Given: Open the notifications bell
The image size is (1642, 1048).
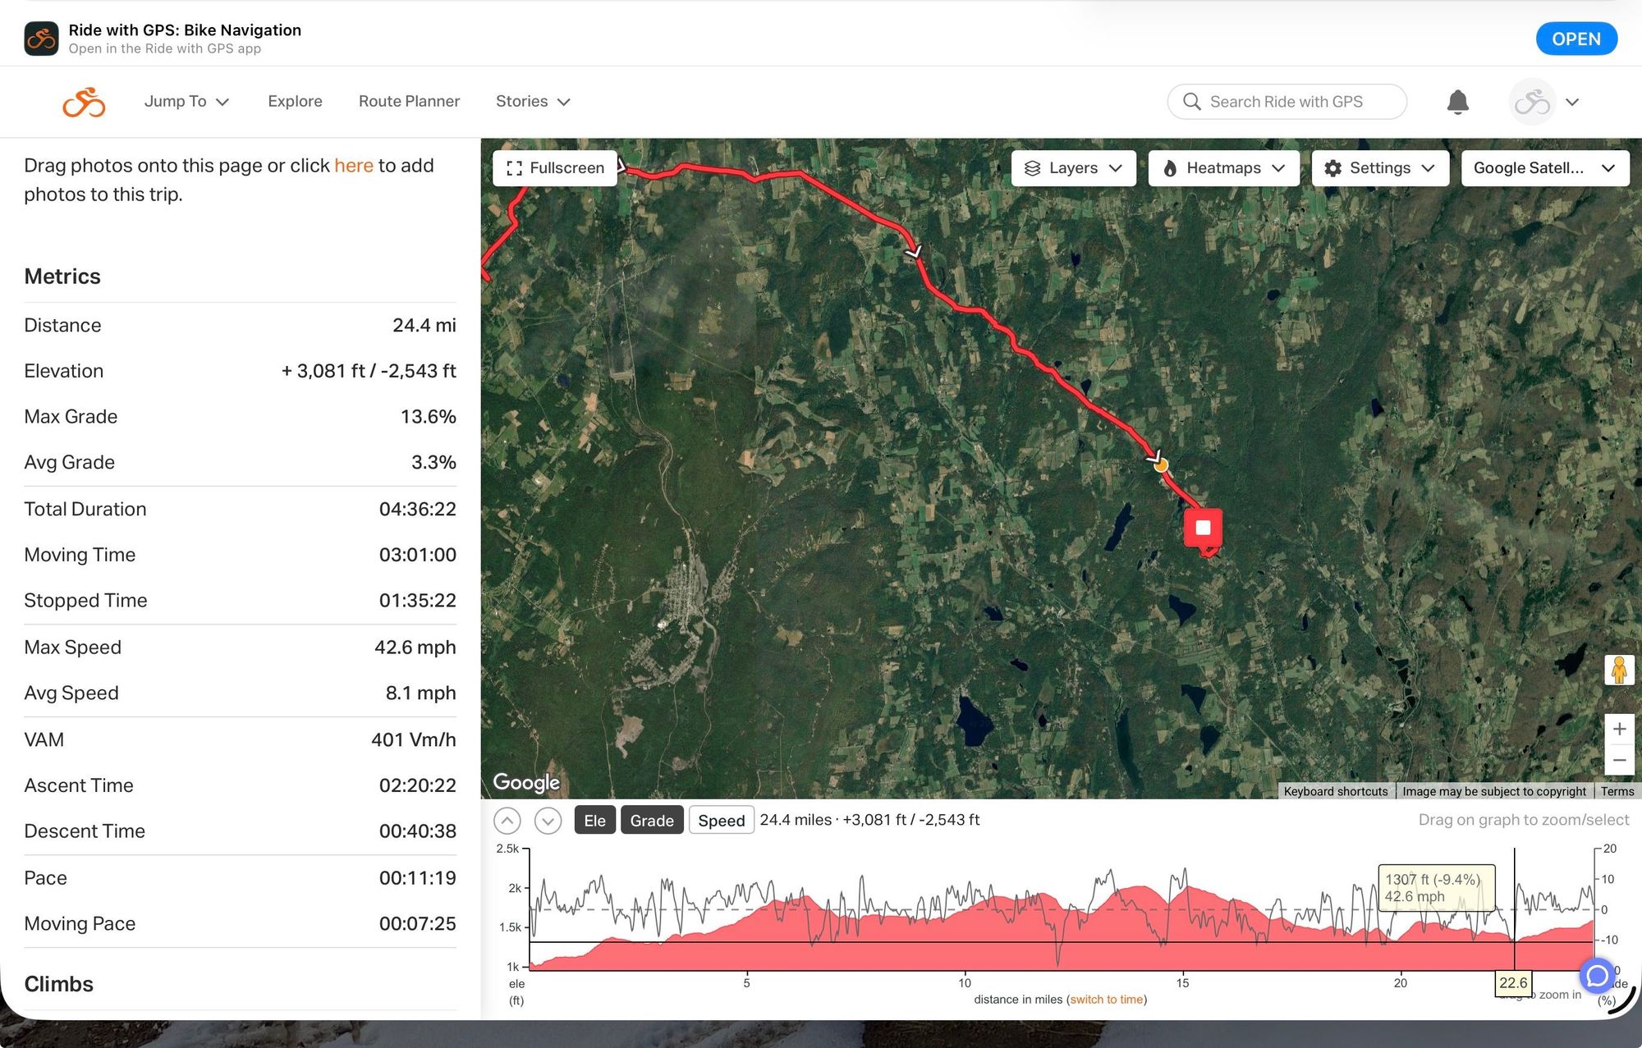Looking at the screenshot, I should coord(1457,102).
